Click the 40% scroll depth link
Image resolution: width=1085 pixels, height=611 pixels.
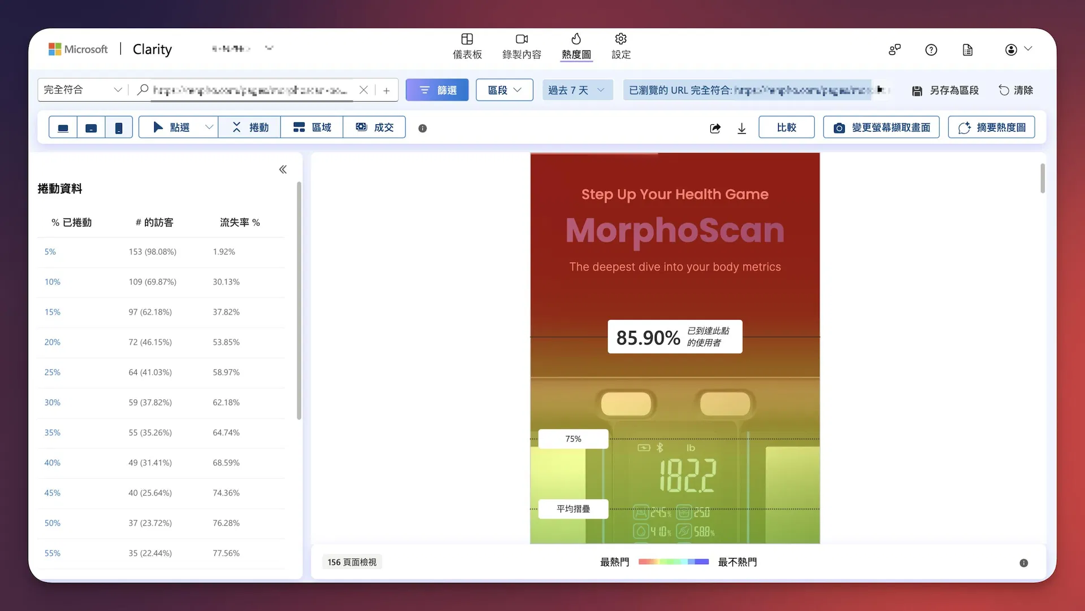(x=53, y=463)
